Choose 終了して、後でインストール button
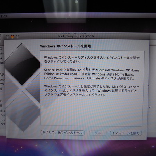Viewport: 156px width, 156px height. [62, 132]
